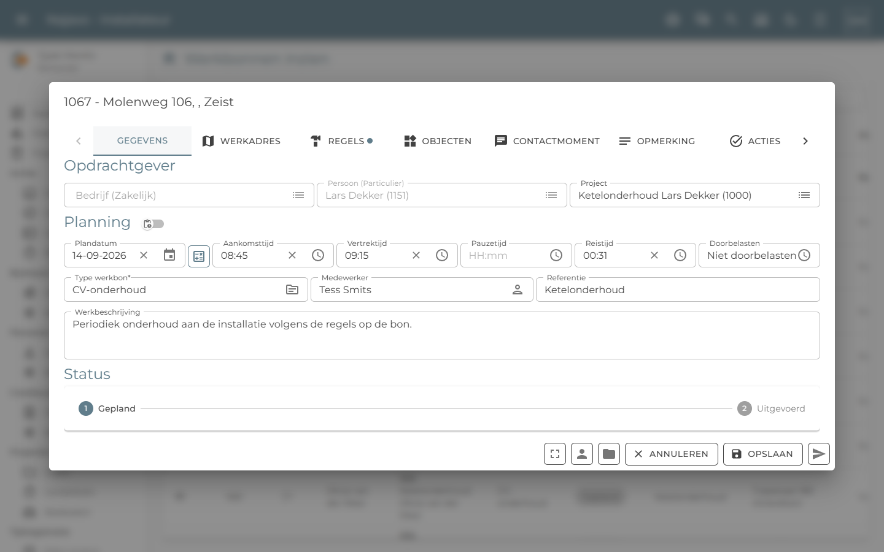Open the Persoon (Particulier) selection list
The image size is (884, 552).
tap(551, 195)
